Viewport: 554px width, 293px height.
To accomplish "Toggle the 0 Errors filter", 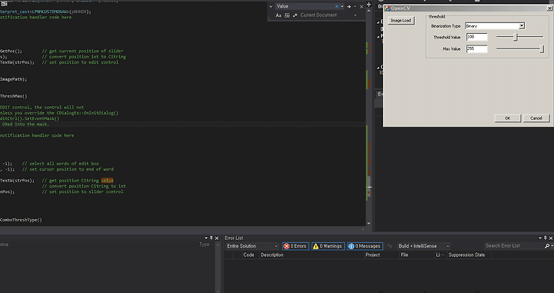I will [x=295, y=246].
